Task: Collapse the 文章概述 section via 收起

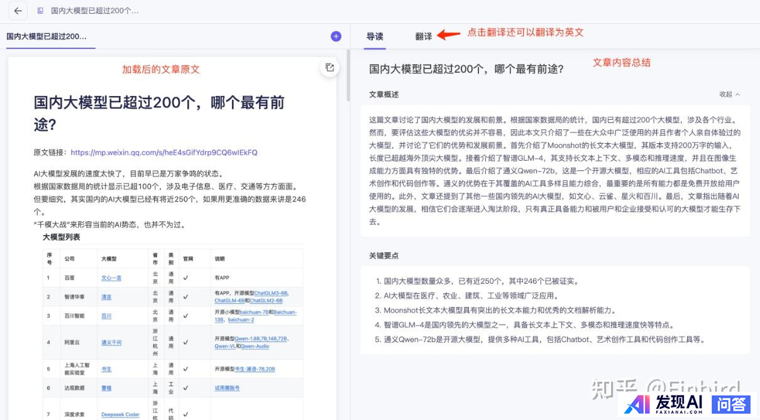Action: point(730,94)
